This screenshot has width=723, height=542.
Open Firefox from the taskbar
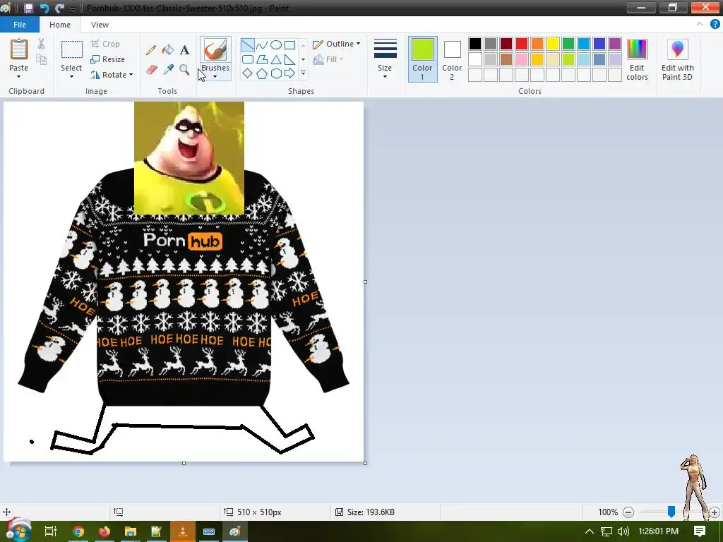104,531
